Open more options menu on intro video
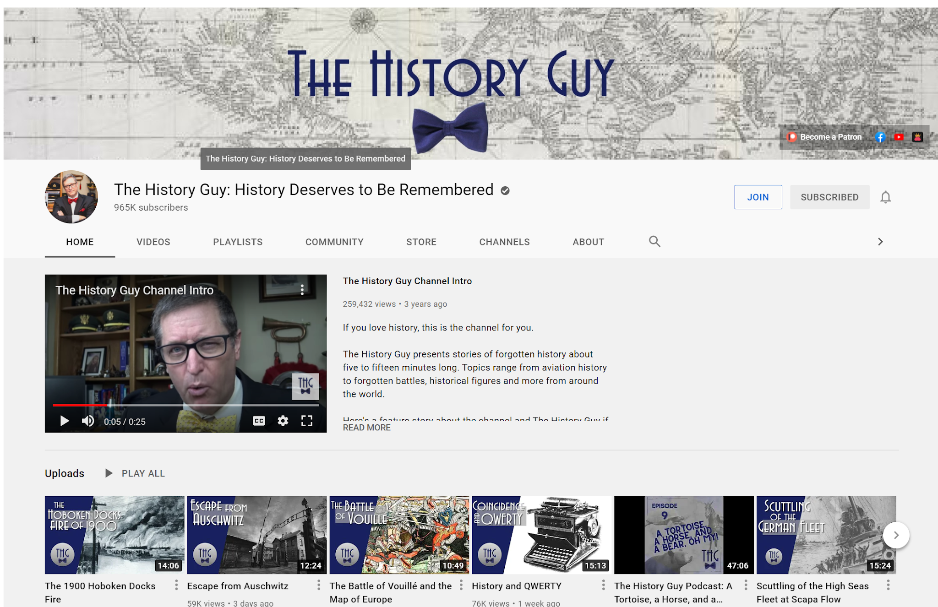The height and width of the screenshot is (607, 938). (302, 290)
